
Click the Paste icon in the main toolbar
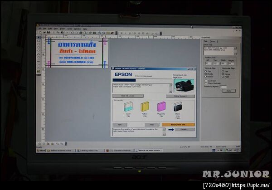[62, 33]
